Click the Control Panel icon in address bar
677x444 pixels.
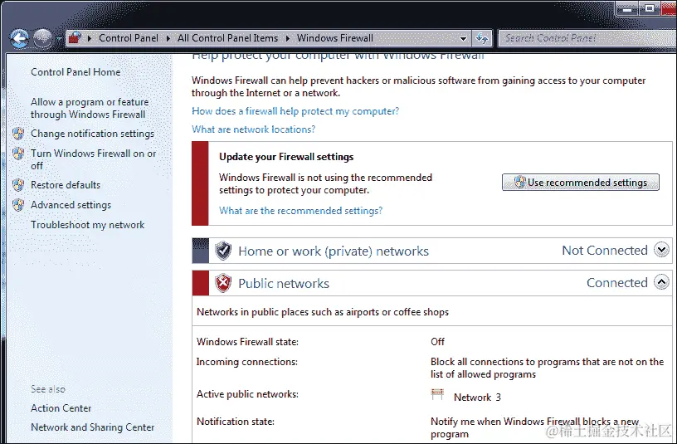pos(75,38)
